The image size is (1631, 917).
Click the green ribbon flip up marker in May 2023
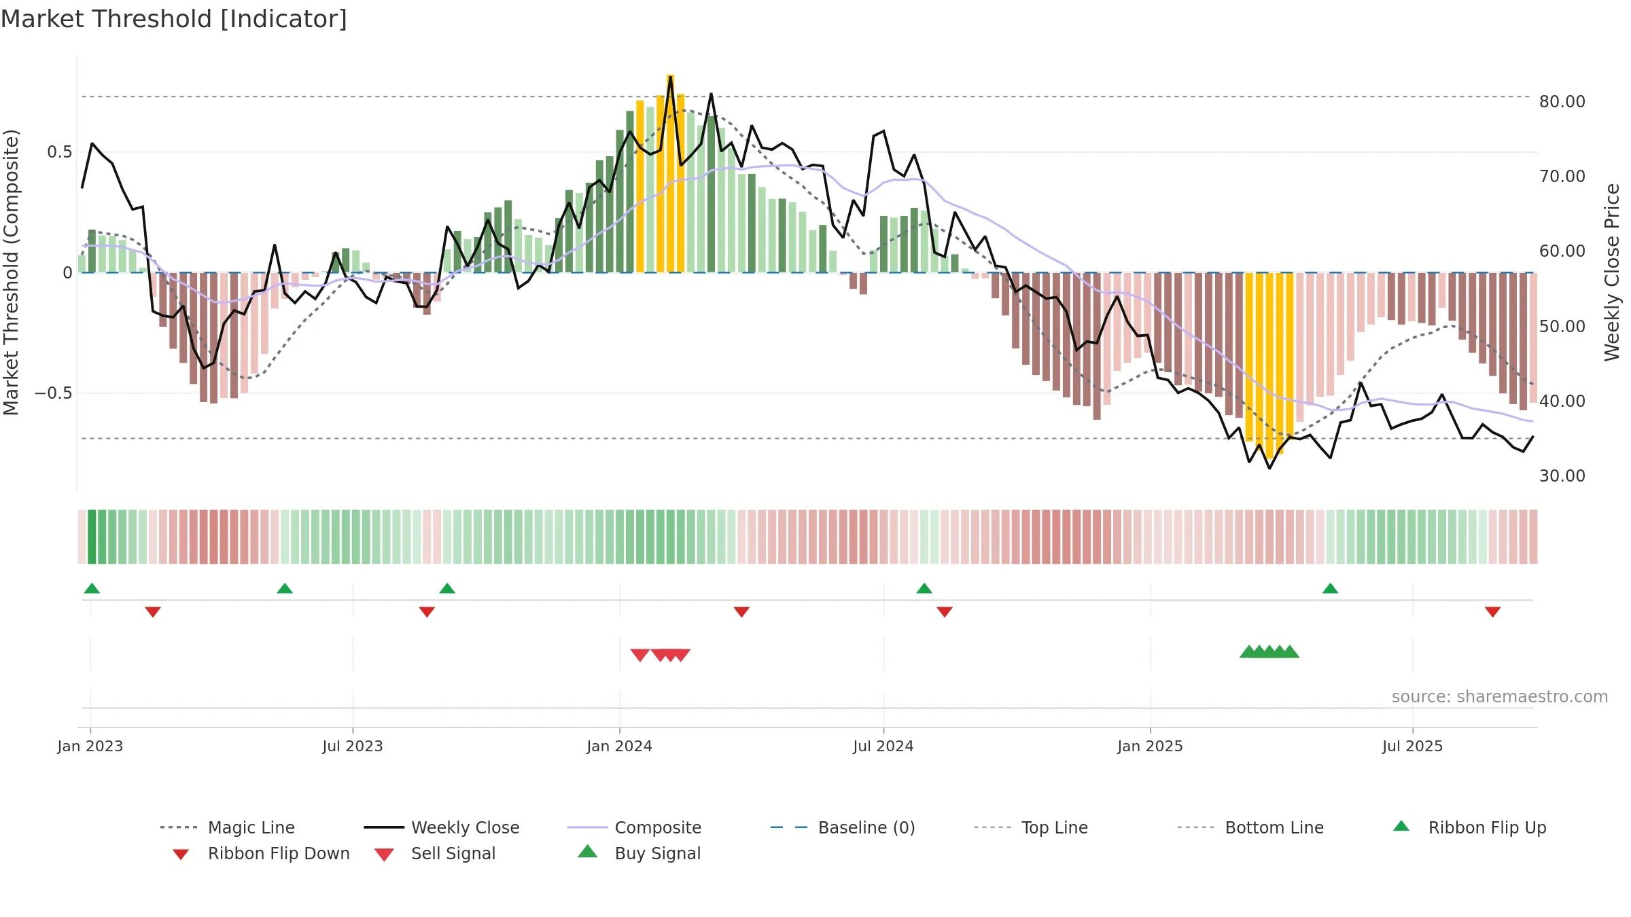click(x=285, y=588)
